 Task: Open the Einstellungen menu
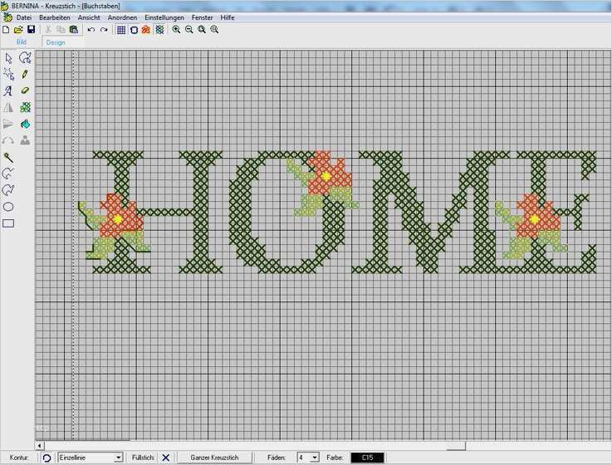164,17
